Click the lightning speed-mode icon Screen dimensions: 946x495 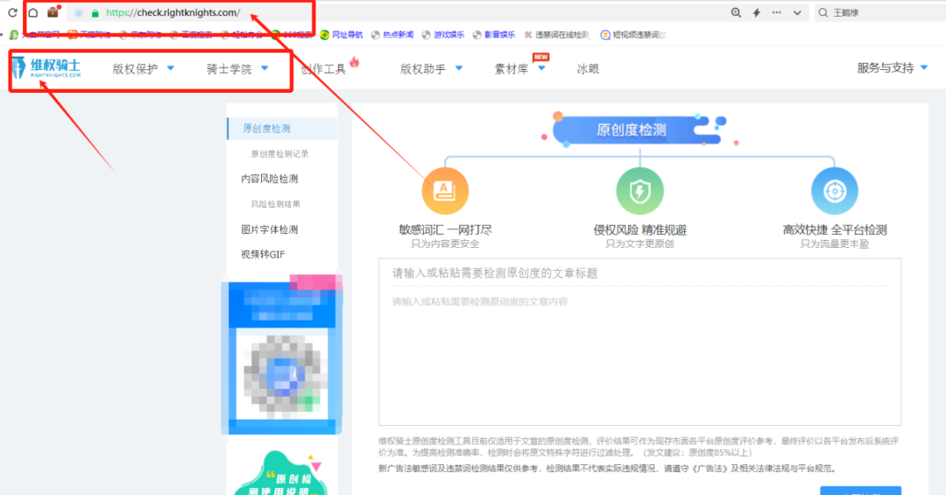pyautogui.click(x=757, y=12)
